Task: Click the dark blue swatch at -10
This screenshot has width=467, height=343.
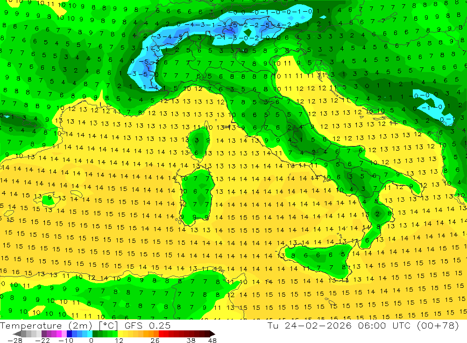Action: coord(69,334)
